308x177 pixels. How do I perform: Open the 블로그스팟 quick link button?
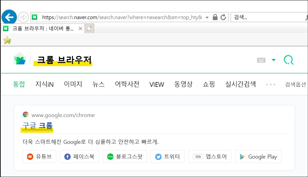tap(125, 156)
